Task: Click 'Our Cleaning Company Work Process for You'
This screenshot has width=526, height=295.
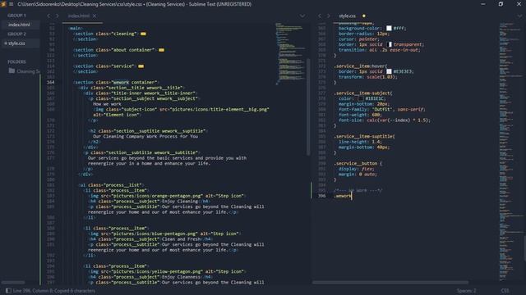Action: (x=145, y=137)
